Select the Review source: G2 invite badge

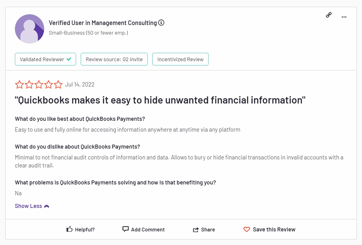pyautogui.click(x=114, y=59)
